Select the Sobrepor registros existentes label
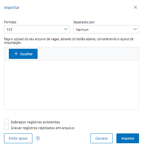The height and width of the screenshot is (146, 143). (35, 122)
